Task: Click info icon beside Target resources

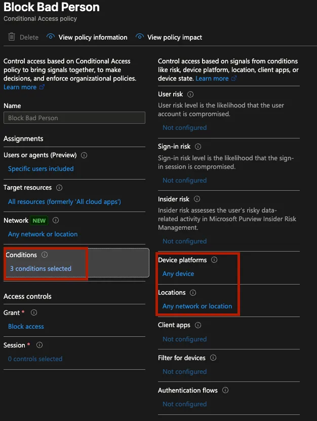Action: pyautogui.click(x=59, y=188)
